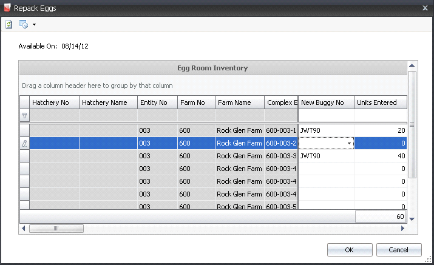Select the Units Entered cell showing 20
The width and height of the screenshot is (434, 265).
click(x=380, y=130)
